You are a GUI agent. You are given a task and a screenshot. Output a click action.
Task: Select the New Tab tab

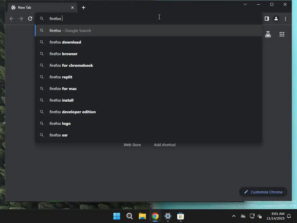[42, 8]
